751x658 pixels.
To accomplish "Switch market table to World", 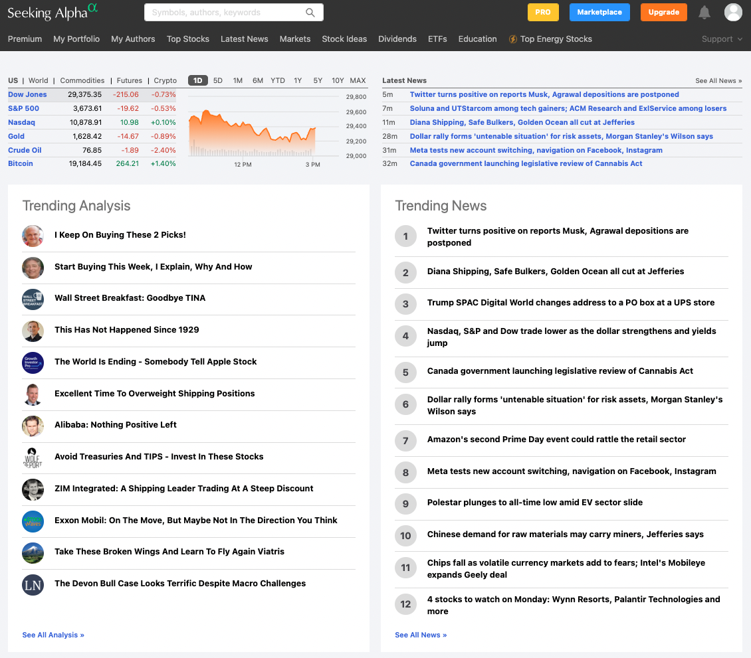I will pos(39,80).
